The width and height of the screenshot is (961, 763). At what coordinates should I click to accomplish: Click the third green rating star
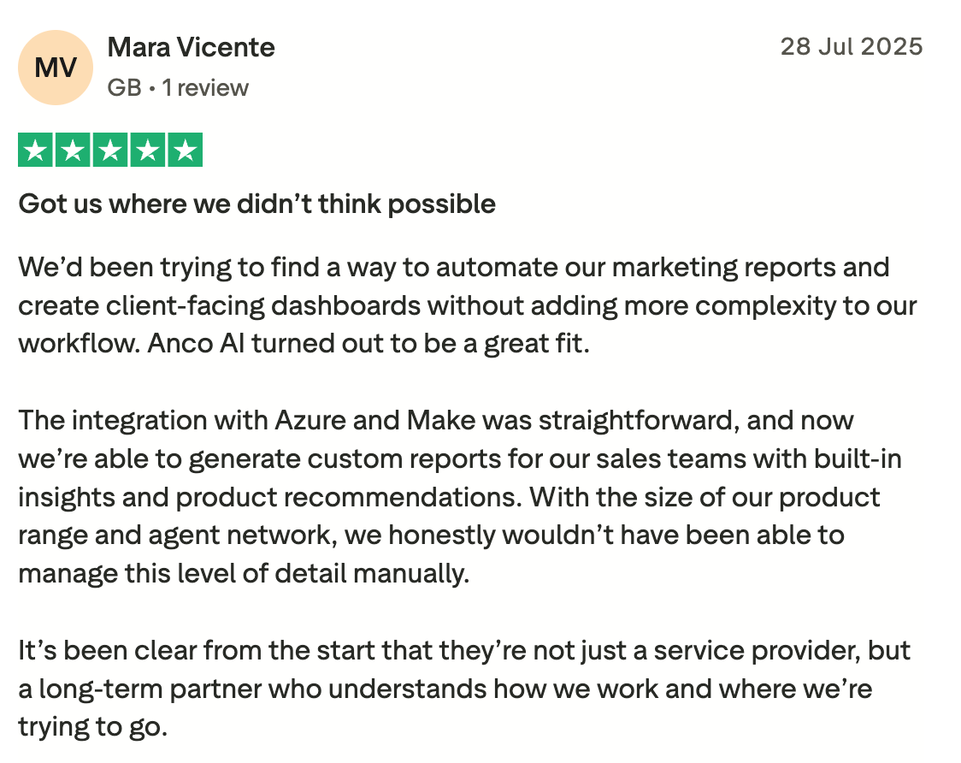(x=110, y=151)
